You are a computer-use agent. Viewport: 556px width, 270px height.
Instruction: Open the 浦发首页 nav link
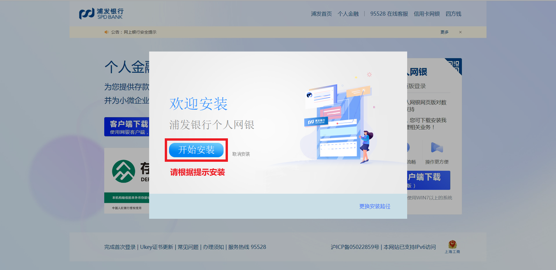point(321,14)
